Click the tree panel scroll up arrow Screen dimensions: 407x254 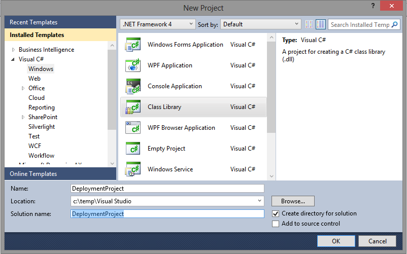(112, 46)
